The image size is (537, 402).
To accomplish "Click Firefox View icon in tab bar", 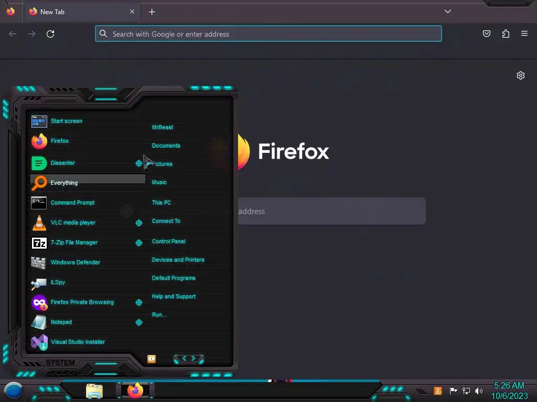I will click(10, 12).
